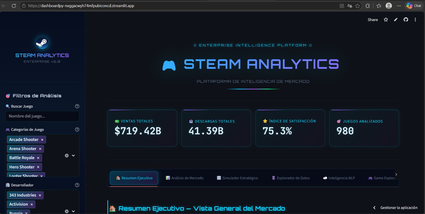
Task: Remove the Hero Shooter tag
Action: point(38,167)
